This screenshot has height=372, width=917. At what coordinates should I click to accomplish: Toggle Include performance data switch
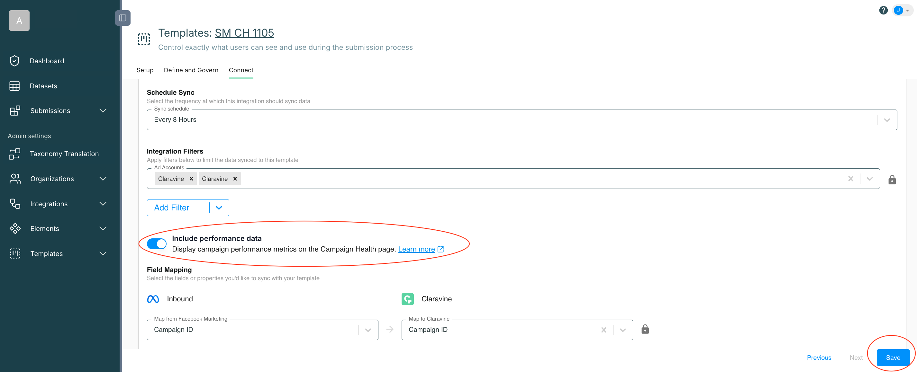click(x=157, y=244)
